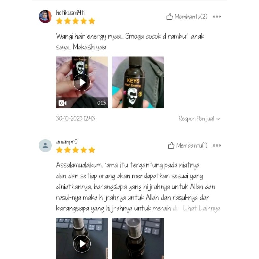
Task: Click hetikusmi4ti's five-star rating
Action: (75, 21)
